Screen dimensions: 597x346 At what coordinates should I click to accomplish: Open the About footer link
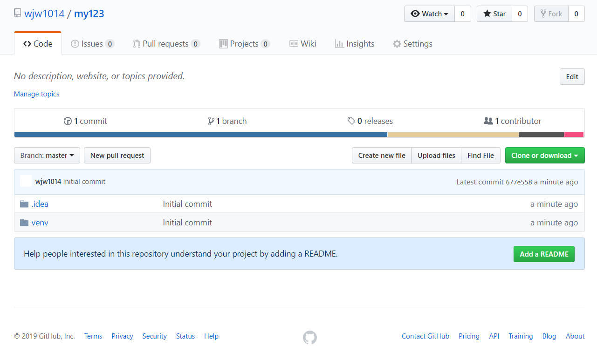click(575, 336)
